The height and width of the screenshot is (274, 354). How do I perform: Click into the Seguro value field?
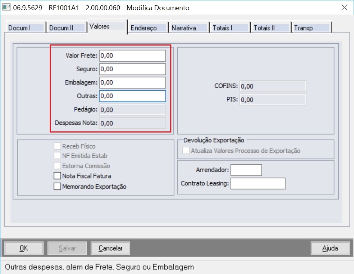coord(132,69)
